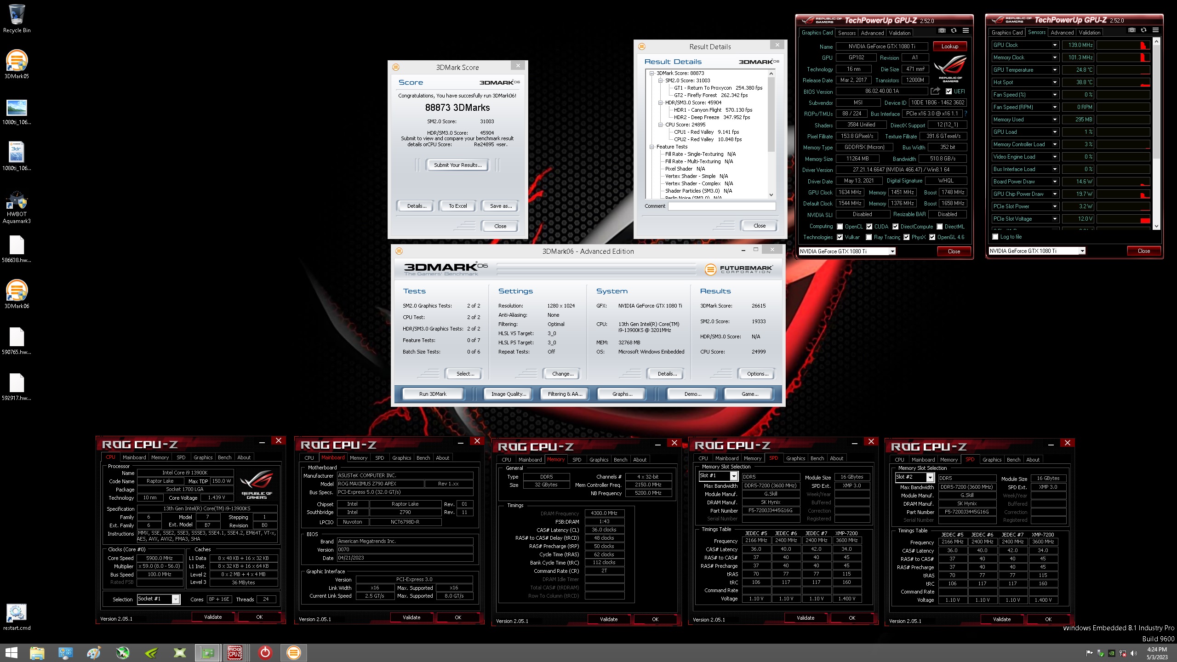Toggle the Vulkan checkbox
Screen dimensions: 1177x662
(x=840, y=237)
